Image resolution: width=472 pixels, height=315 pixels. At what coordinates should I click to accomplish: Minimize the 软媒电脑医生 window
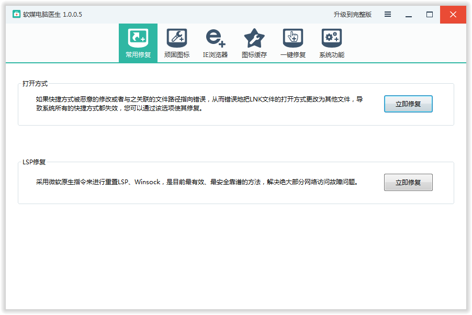click(409, 15)
